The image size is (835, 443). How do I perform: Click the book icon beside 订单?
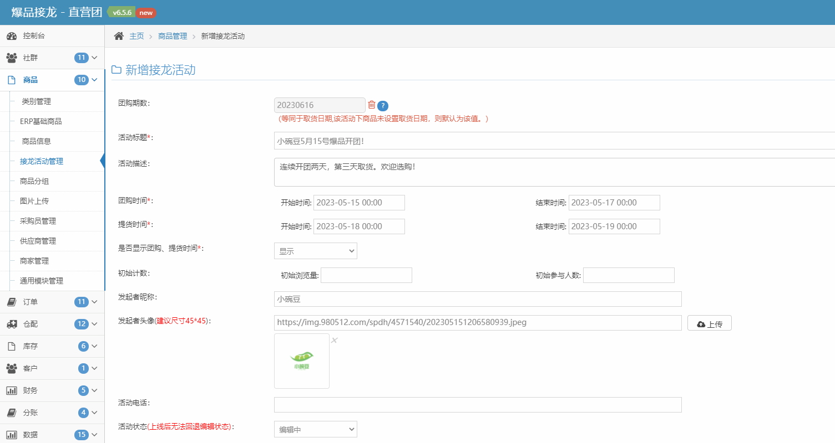click(x=12, y=302)
